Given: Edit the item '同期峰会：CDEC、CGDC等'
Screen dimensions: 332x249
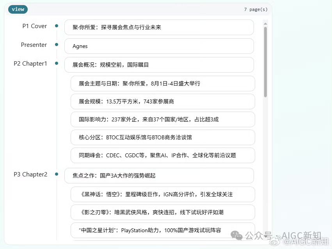Looking at the screenshot, I should click(x=163, y=155).
